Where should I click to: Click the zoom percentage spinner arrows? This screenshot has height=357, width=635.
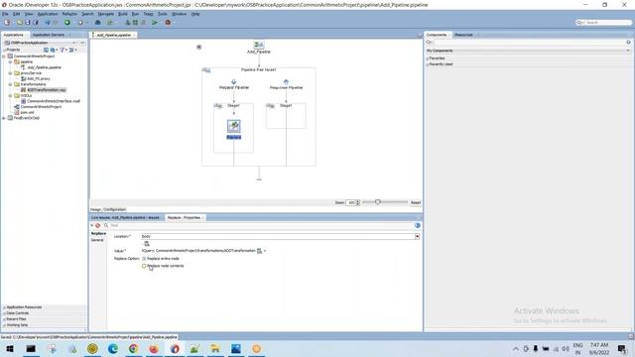[357, 202]
